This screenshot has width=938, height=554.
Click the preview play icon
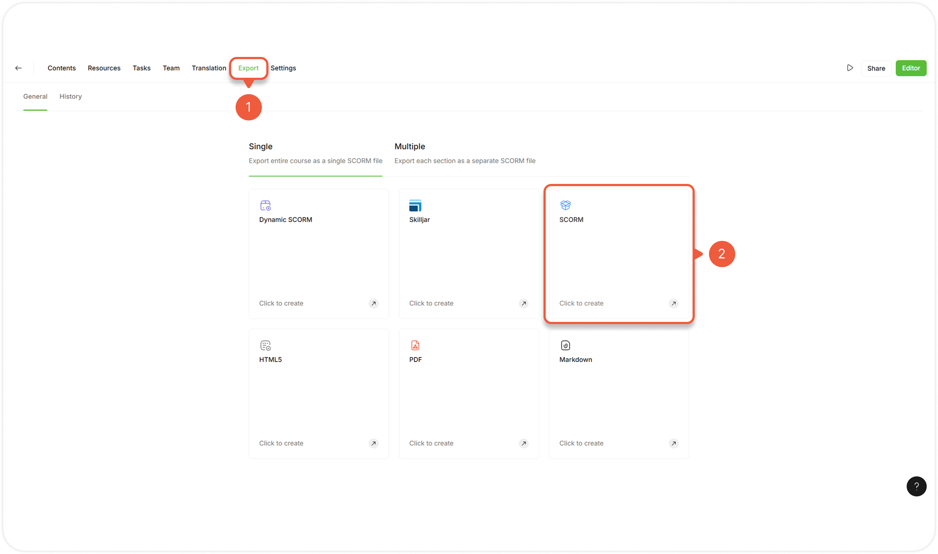coord(850,68)
